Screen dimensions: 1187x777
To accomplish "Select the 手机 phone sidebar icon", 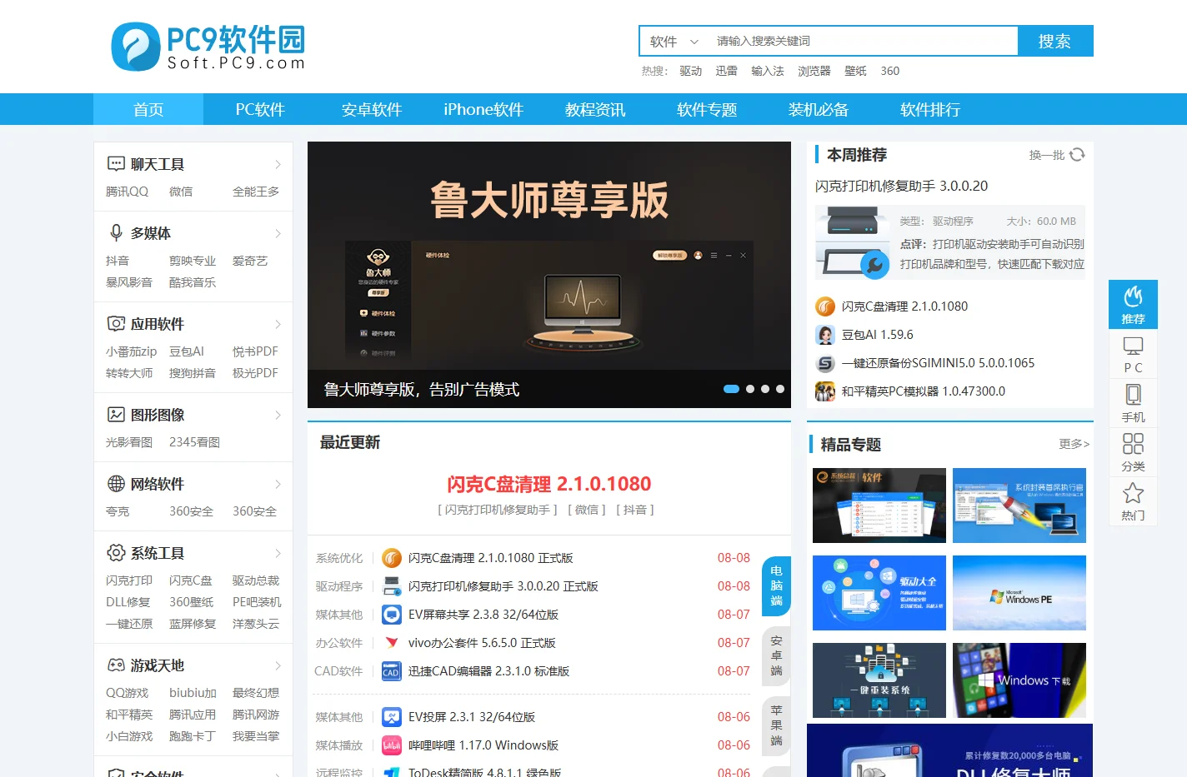I will (x=1133, y=404).
